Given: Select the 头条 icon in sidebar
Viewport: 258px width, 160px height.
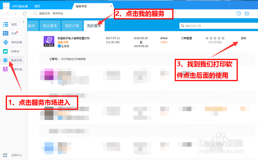Looking at the screenshot, I should click(x=6, y=33).
